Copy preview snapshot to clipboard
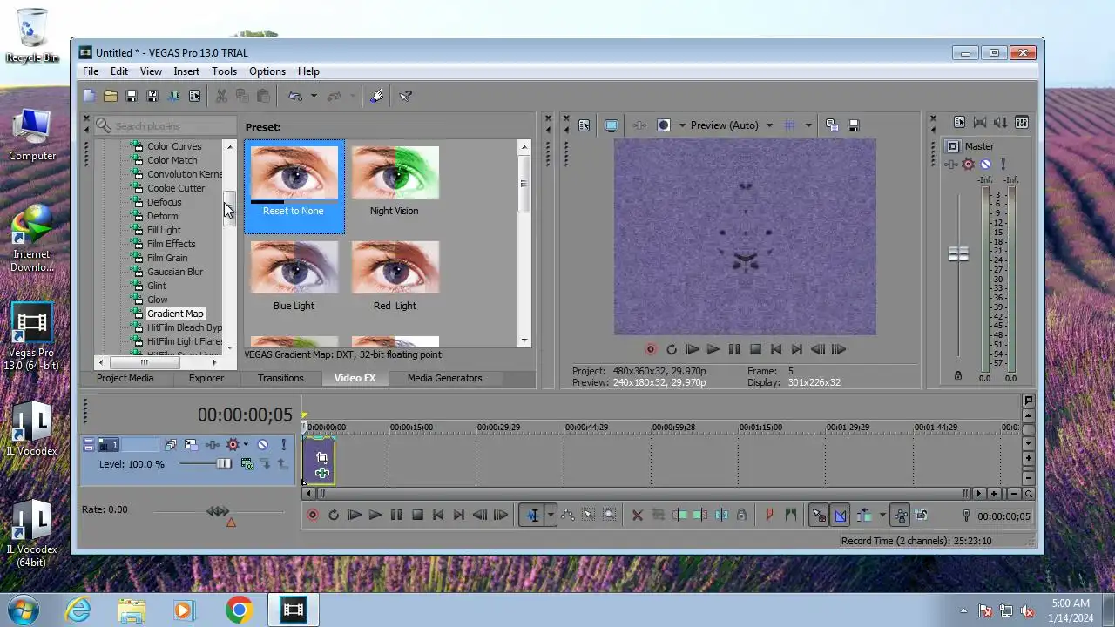 (x=832, y=125)
